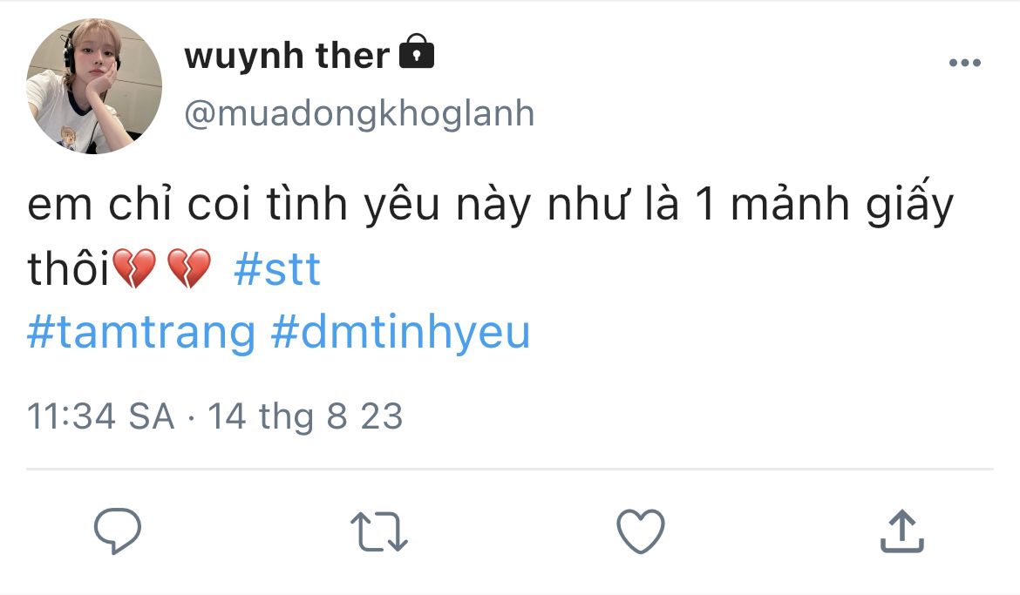Retweet this post using the arrows icon
The height and width of the screenshot is (595, 1020).
(x=378, y=531)
